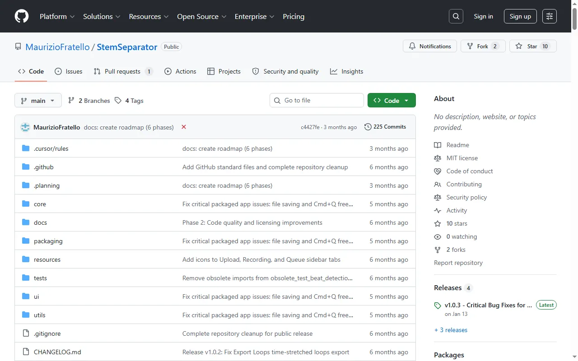This screenshot has width=578, height=361.
Task: Click the core folder icon
Action: click(x=26, y=204)
